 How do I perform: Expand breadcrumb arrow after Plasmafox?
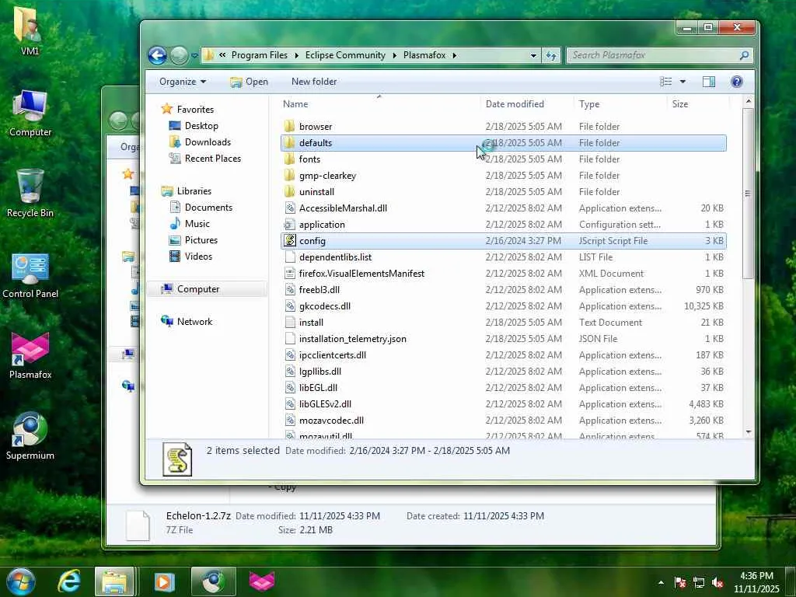[454, 55]
